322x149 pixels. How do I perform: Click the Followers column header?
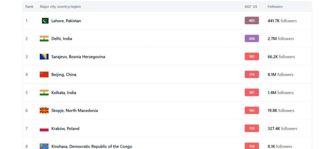click(275, 7)
